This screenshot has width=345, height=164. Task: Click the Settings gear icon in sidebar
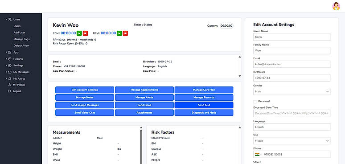(x=10, y=66)
